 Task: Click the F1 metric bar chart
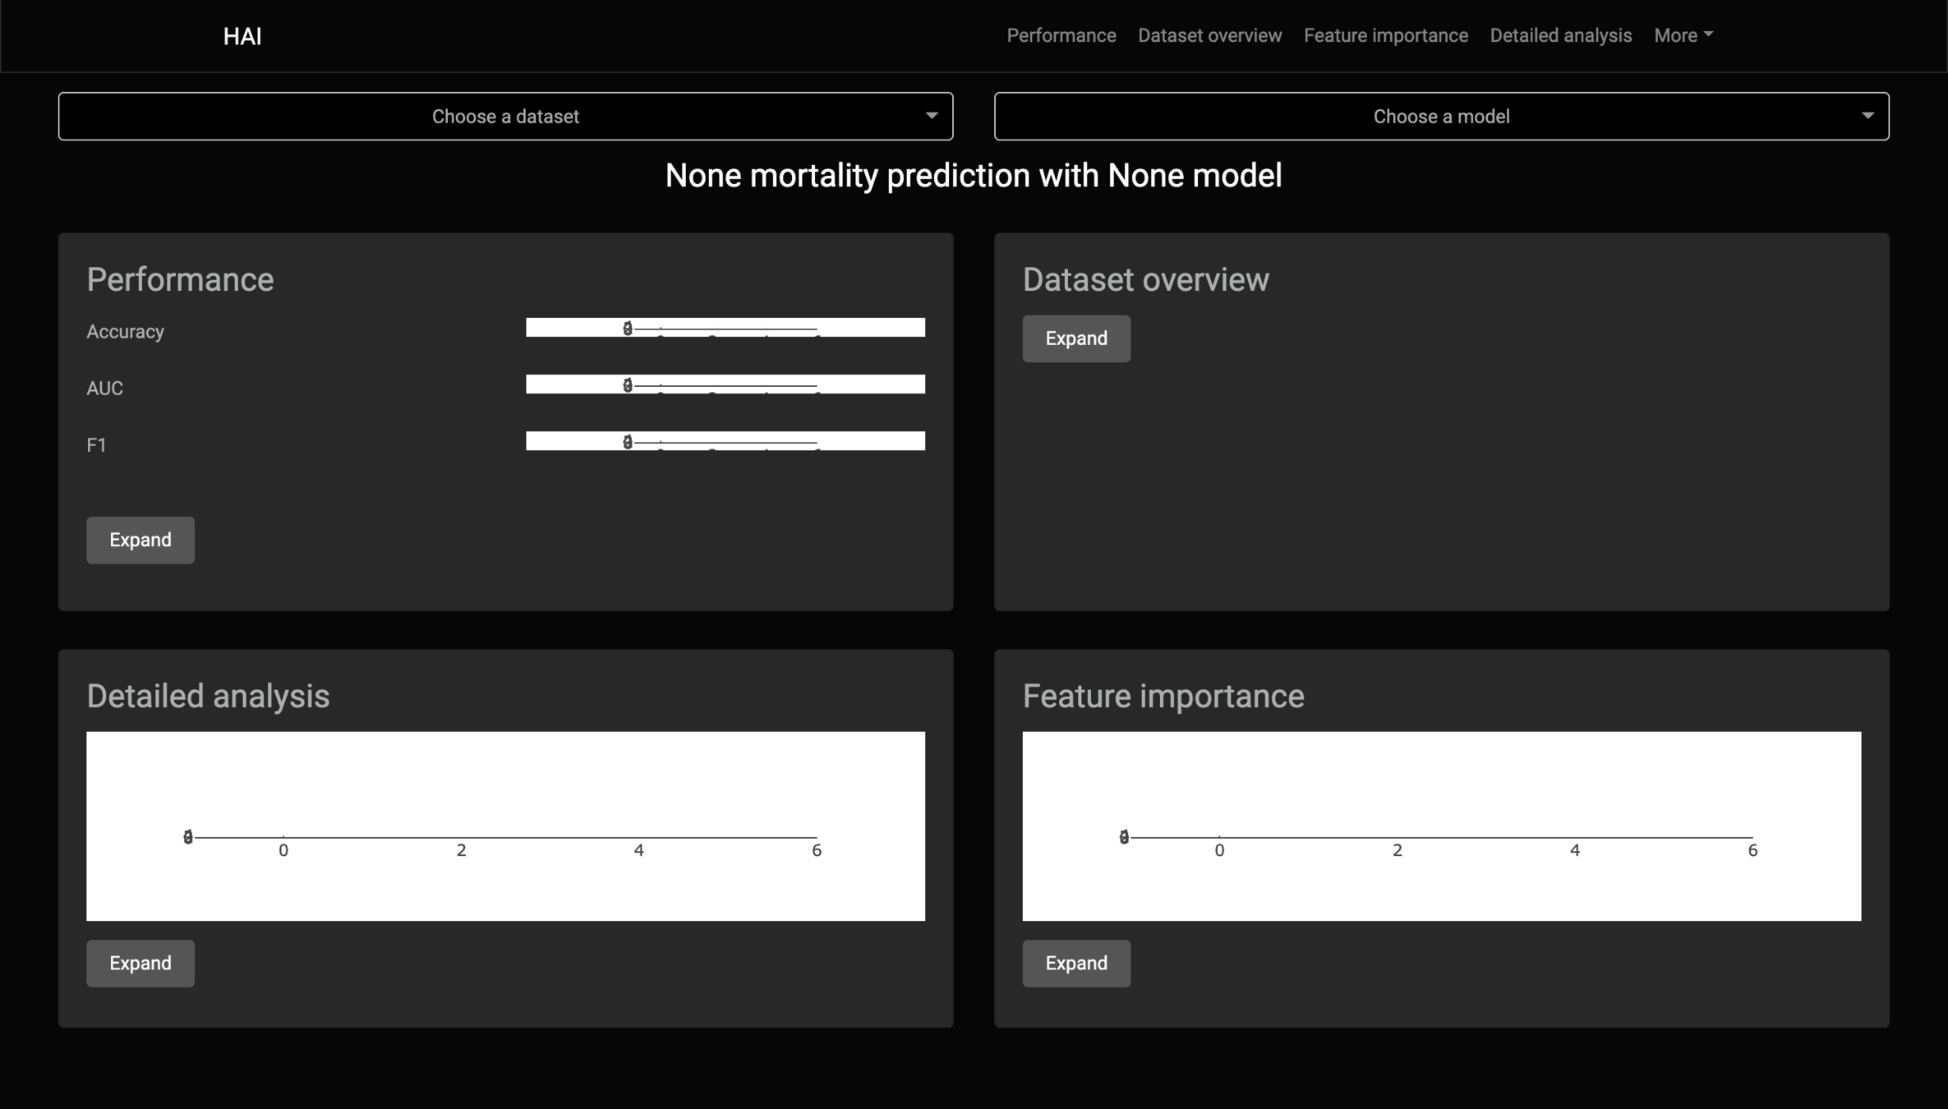click(725, 440)
